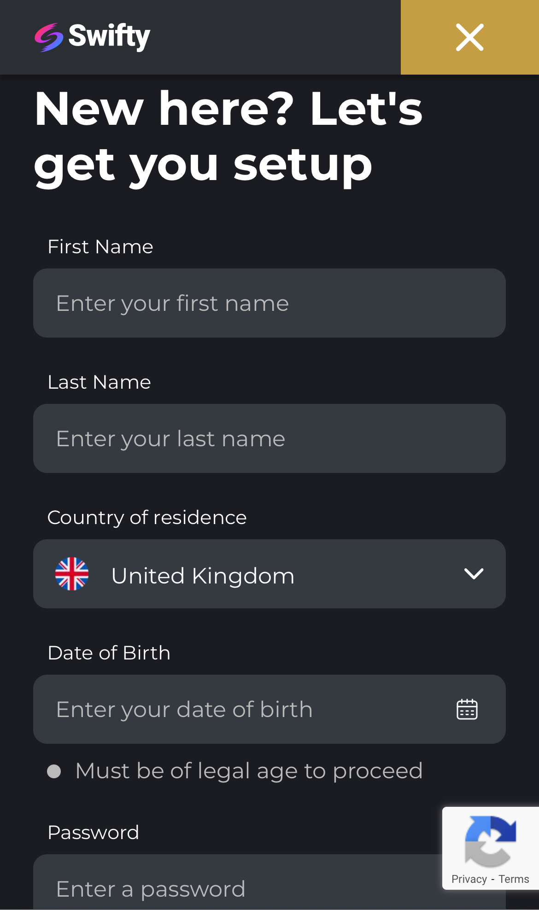
Task: Click the Last Name label
Action: 100,382
